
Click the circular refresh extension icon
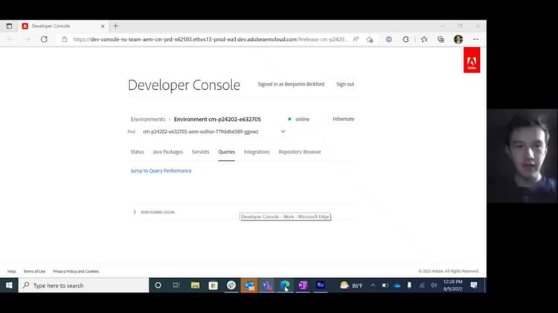(x=405, y=39)
